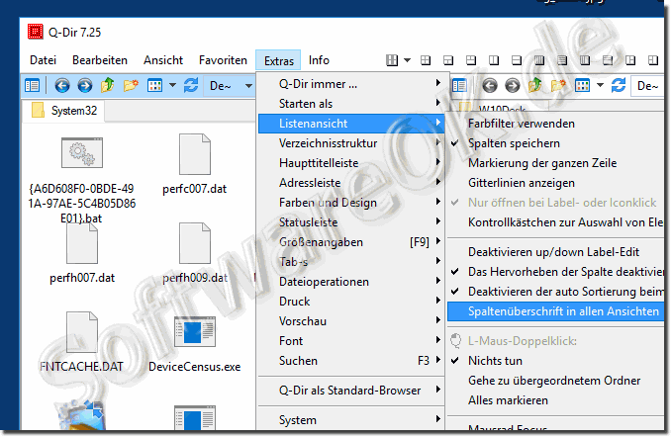This screenshot has height=437, width=671.
Task: Expand Haupttitelleiste submenu
Action: [x=351, y=163]
